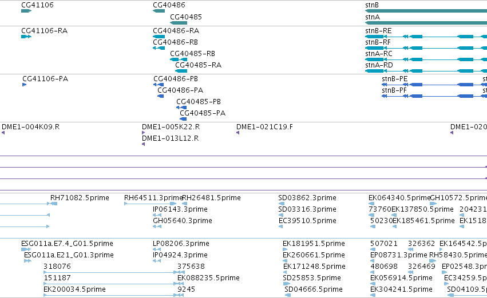Select the EP08731.3prime EST
The height and width of the screenshot is (298, 487).
(x=373, y=261)
